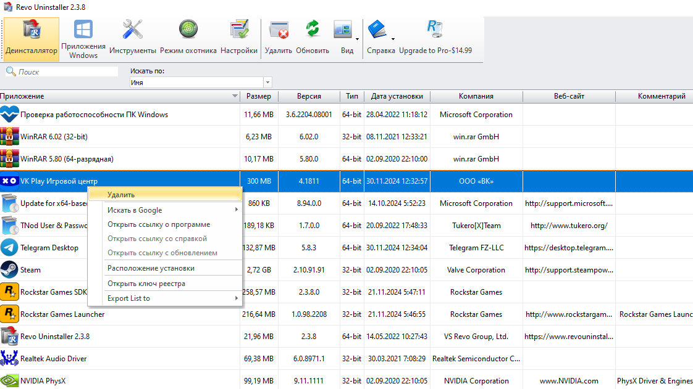
Task: Click the Realtek Semiconductor company cell
Action: (476, 359)
